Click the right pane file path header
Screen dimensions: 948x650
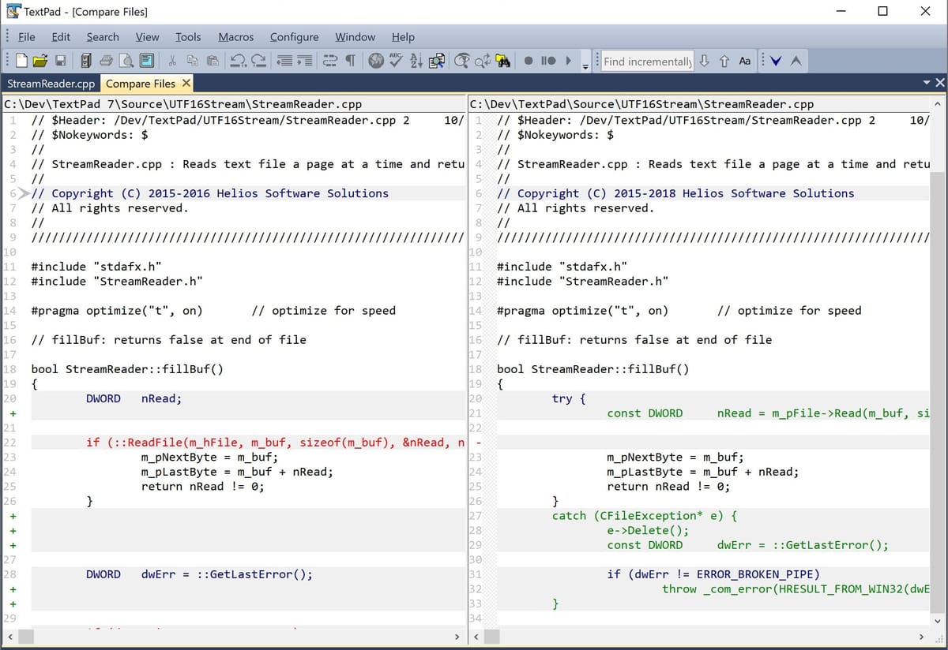700,104
